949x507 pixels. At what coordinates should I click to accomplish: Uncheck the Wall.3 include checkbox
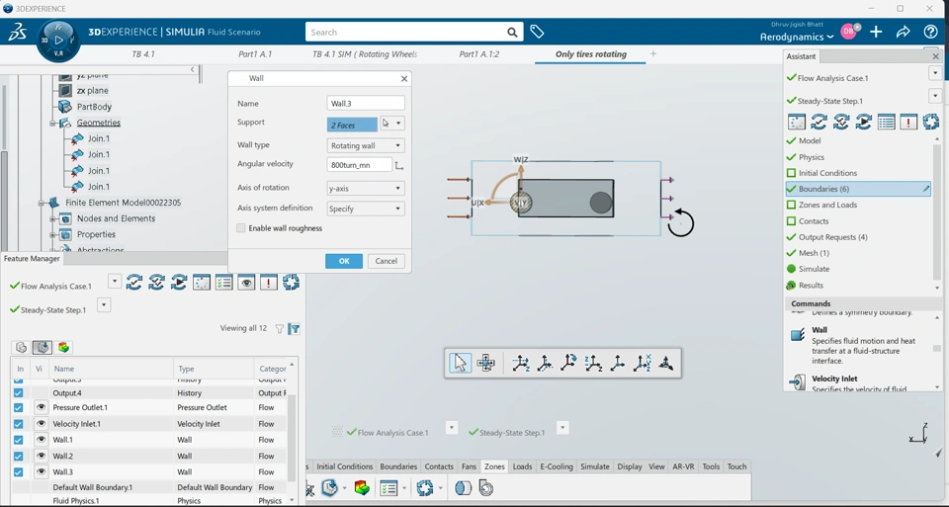18,471
